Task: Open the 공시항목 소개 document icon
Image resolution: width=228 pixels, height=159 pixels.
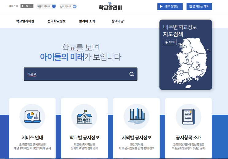Action: pos(188,117)
